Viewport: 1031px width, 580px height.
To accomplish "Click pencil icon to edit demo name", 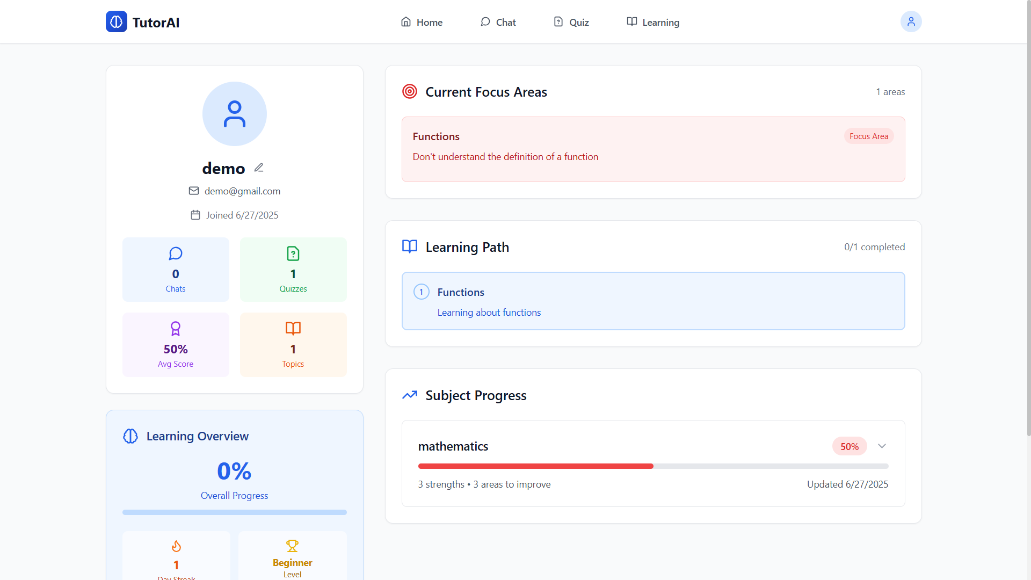I will pos(259,168).
